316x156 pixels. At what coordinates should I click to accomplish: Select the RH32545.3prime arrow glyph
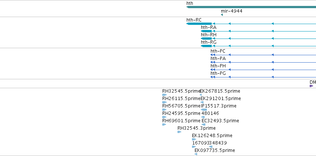(179, 132)
